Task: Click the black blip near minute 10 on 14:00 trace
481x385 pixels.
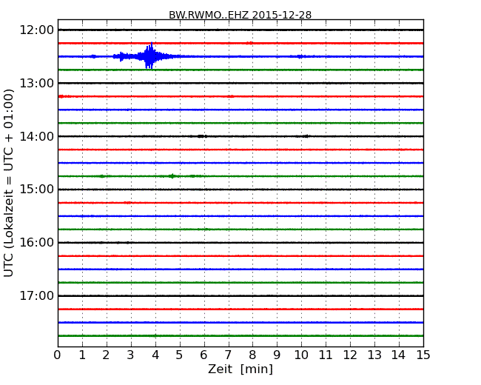Action: 305,136
